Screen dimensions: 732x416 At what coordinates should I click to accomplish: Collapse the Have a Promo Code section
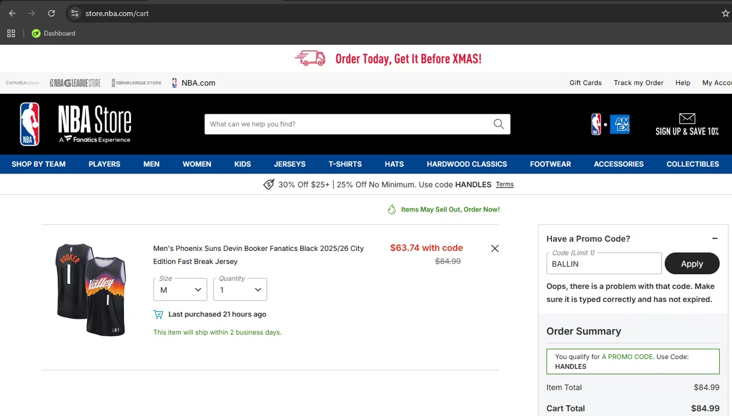(715, 238)
